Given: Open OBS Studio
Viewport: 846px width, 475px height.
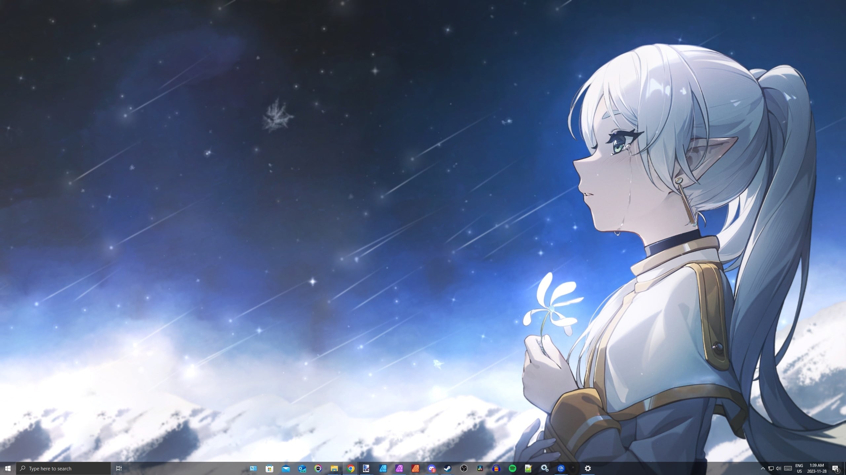Looking at the screenshot, I should 464,468.
